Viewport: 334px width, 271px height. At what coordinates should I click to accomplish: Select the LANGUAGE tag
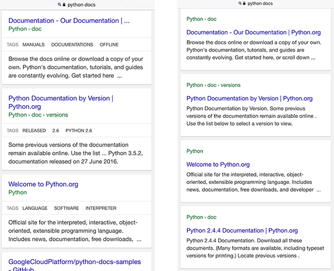(x=35, y=208)
